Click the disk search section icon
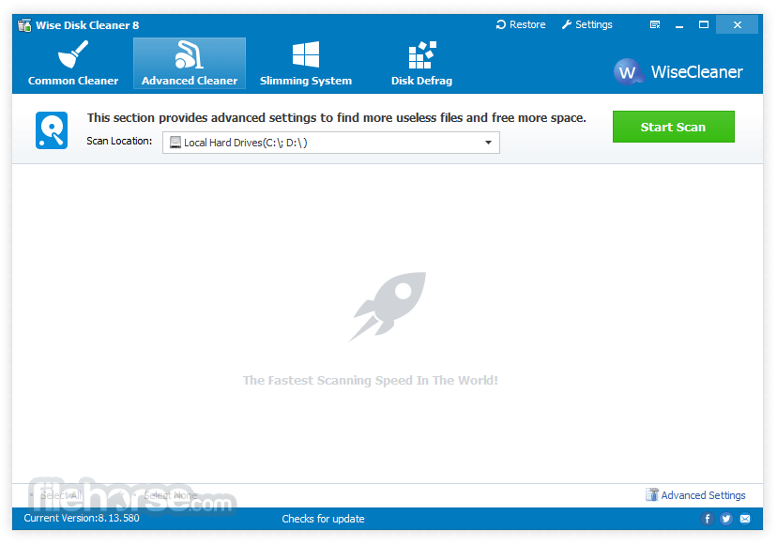This screenshot has height=545, width=777. click(x=52, y=130)
